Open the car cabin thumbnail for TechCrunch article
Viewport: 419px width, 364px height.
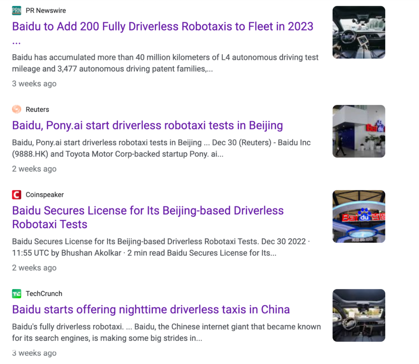tap(358, 316)
